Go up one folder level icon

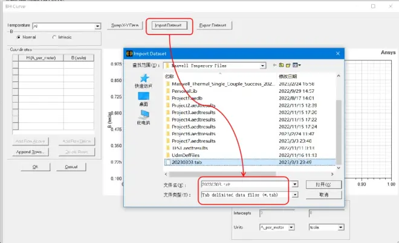tap(281, 65)
